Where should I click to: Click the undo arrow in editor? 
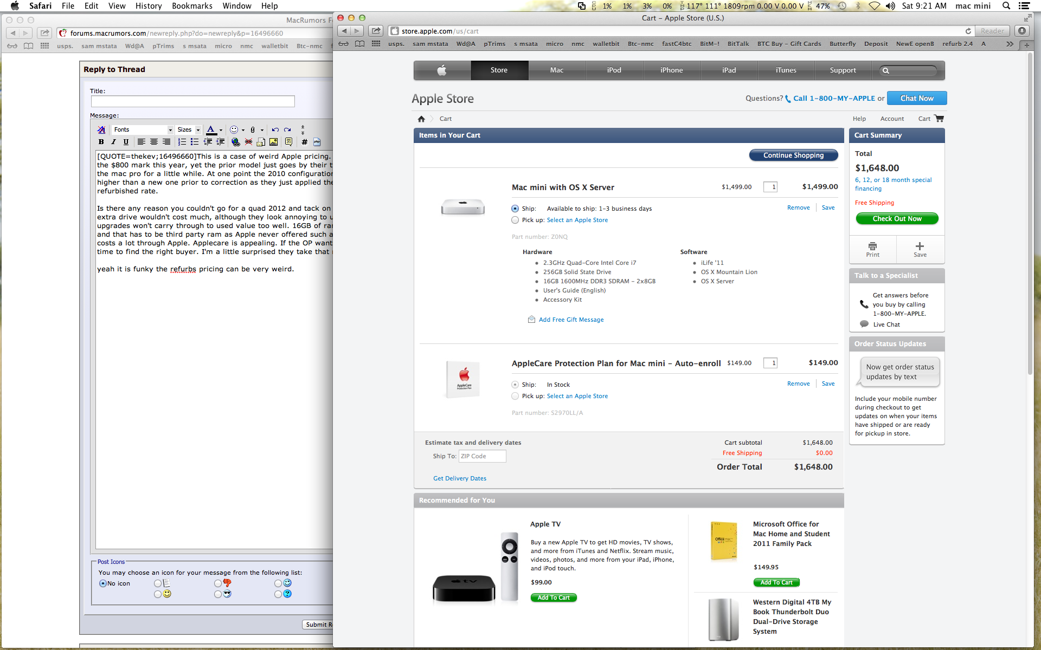click(275, 130)
